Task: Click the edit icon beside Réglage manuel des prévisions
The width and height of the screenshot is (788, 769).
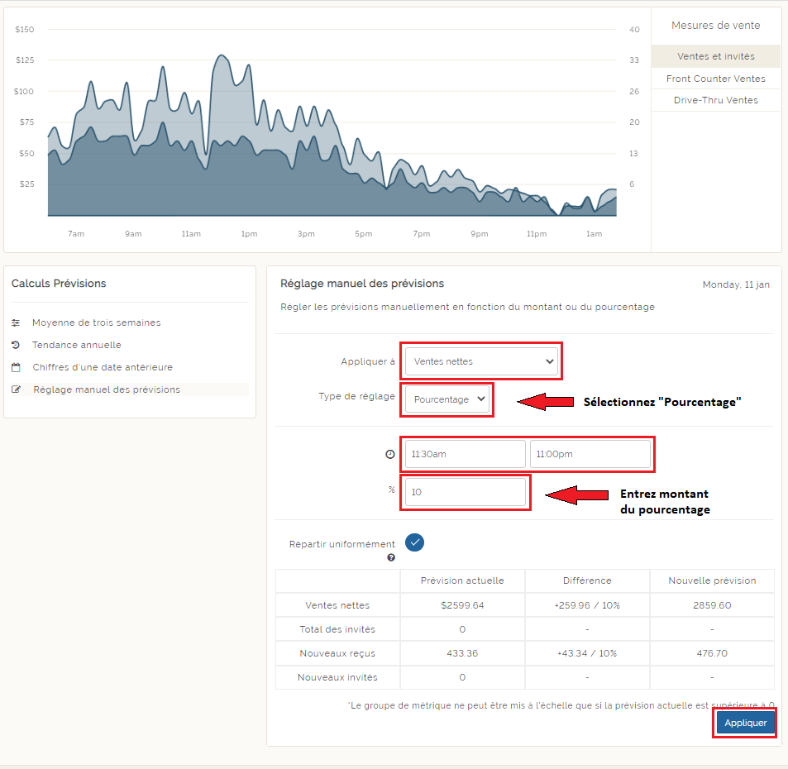Action: pyautogui.click(x=16, y=389)
